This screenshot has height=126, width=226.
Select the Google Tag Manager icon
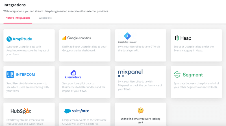(127, 36)
